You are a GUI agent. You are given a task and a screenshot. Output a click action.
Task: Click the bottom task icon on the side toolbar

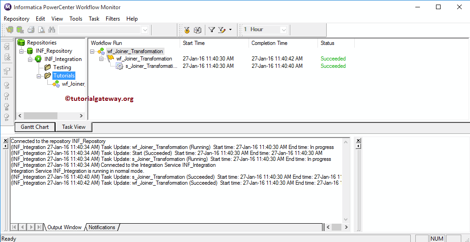tap(6, 117)
